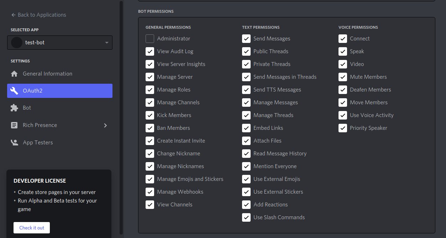The width and height of the screenshot is (446, 238).
Task: Uncheck Send Messages in Threads
Action: [x=246, y=77]
